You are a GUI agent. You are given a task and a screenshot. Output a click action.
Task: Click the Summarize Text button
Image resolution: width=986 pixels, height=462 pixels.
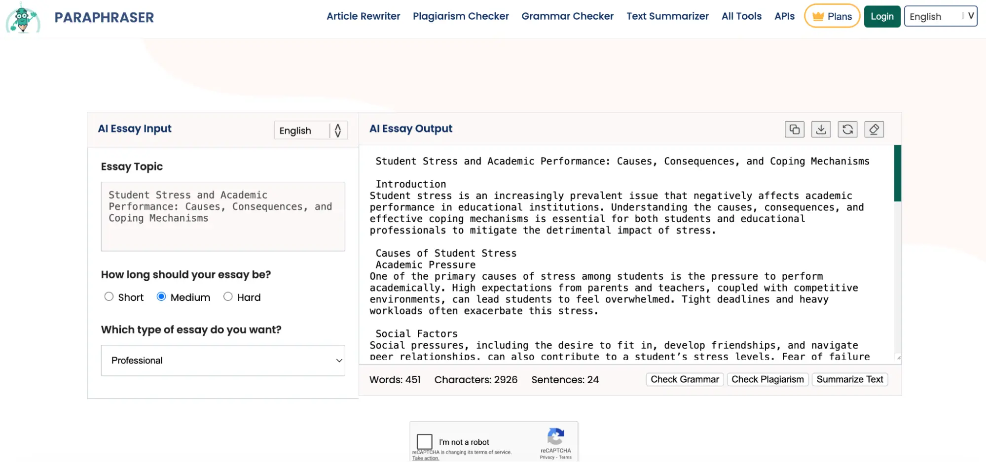click(x=849, y=379)
